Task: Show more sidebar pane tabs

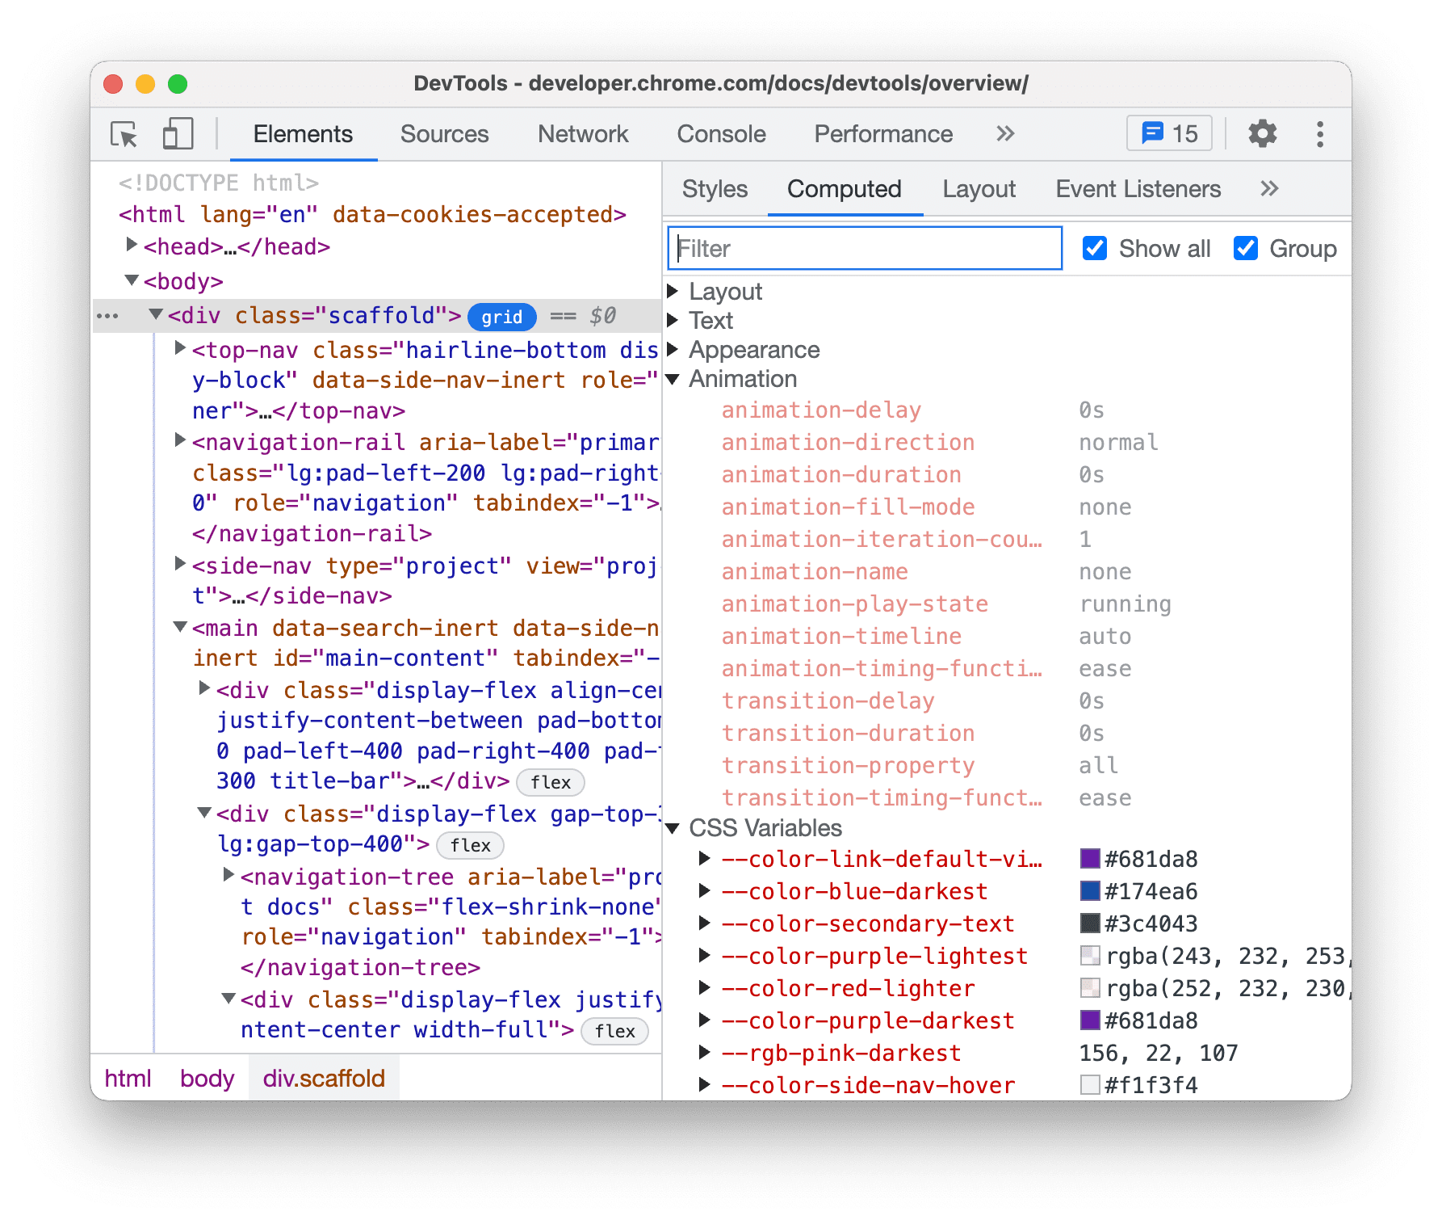Action: click(1269, 189)
